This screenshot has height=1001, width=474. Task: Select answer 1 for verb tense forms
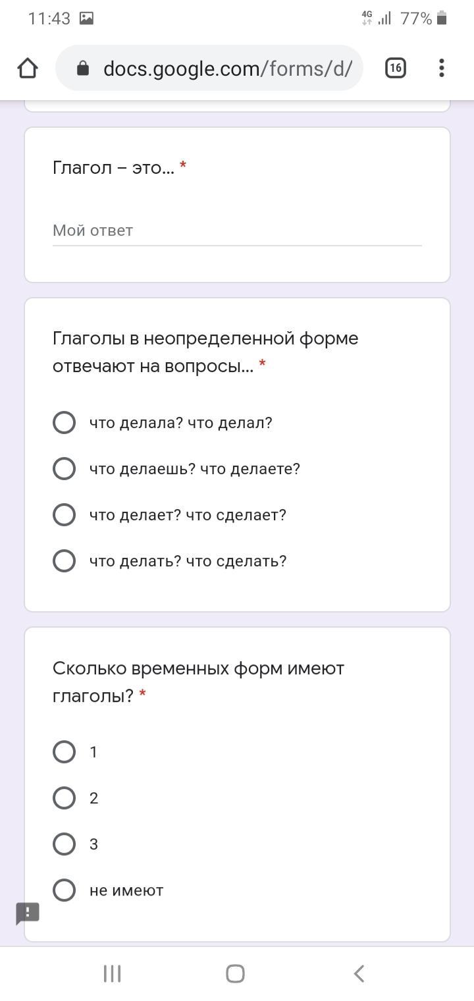click(64, 752)
